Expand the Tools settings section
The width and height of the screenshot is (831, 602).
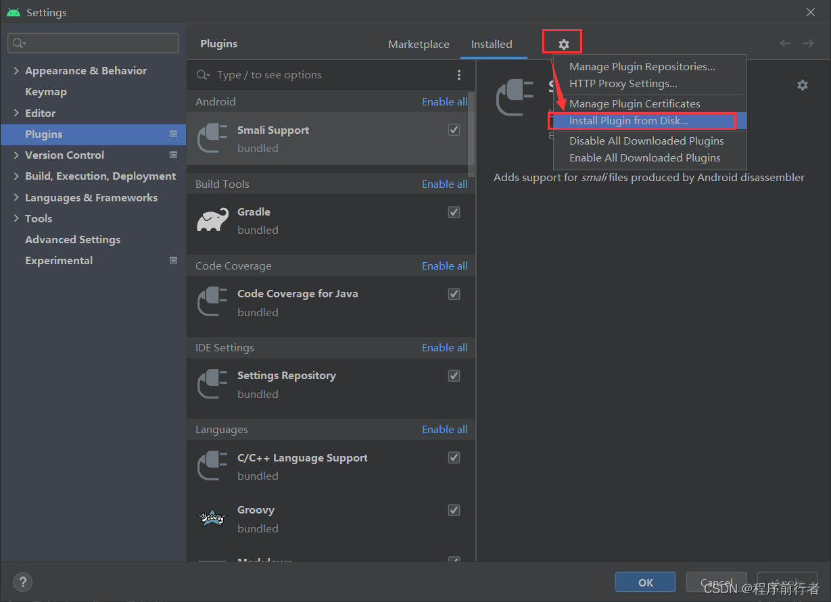coord(16,218)
